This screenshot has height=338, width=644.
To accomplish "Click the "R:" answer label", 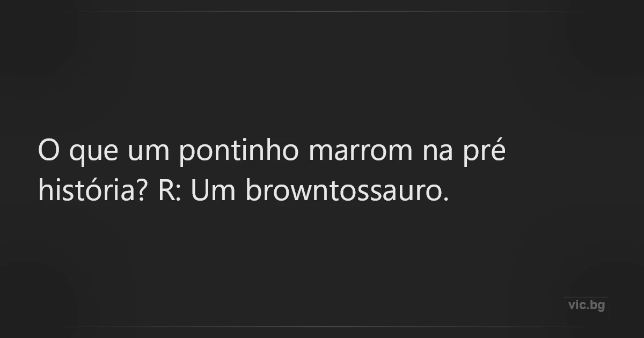I will pos(170,192).
